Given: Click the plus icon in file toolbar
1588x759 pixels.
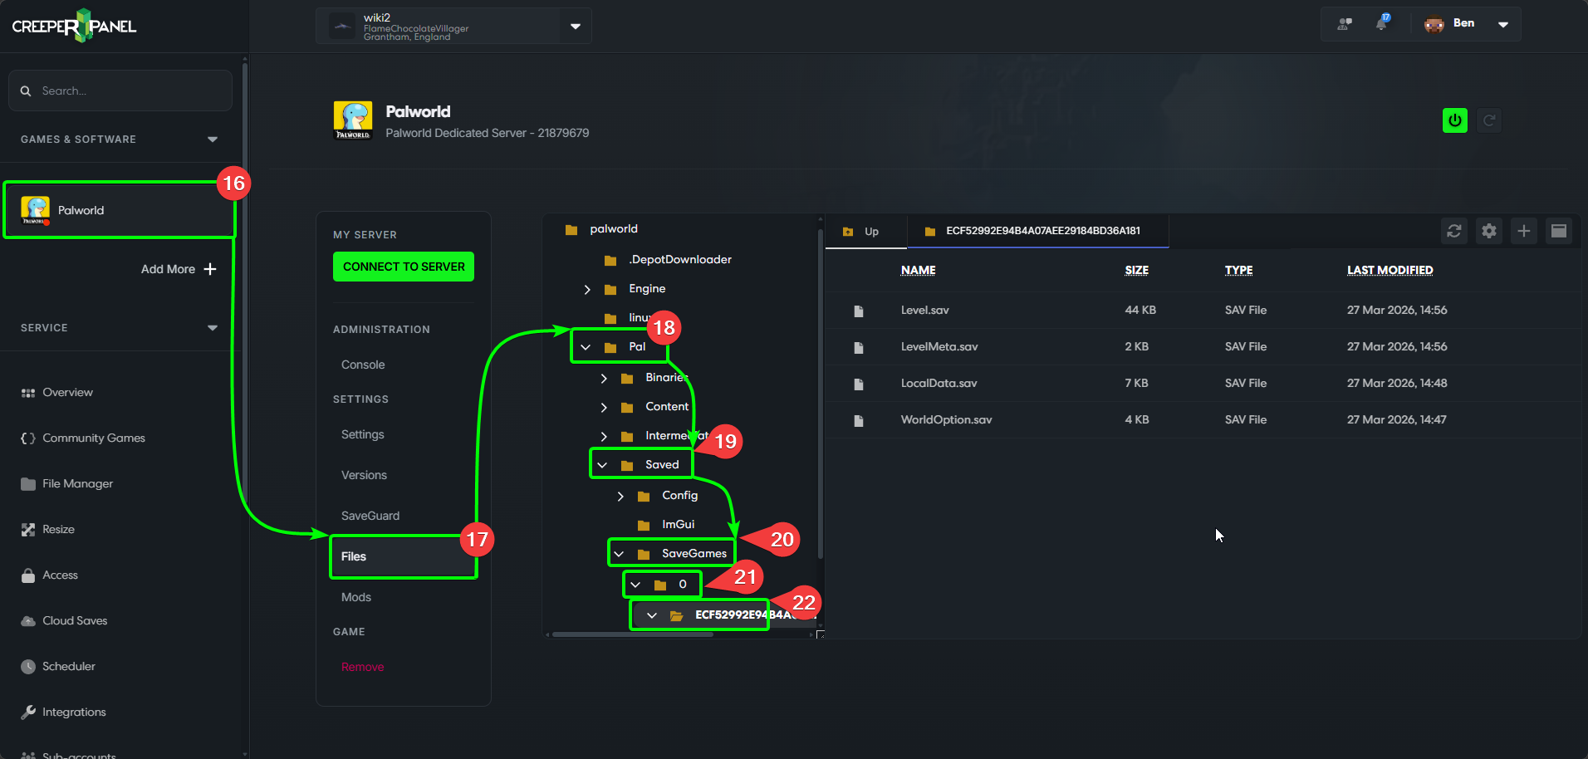Looking at the screenshot, I should tap(1523, 231).
